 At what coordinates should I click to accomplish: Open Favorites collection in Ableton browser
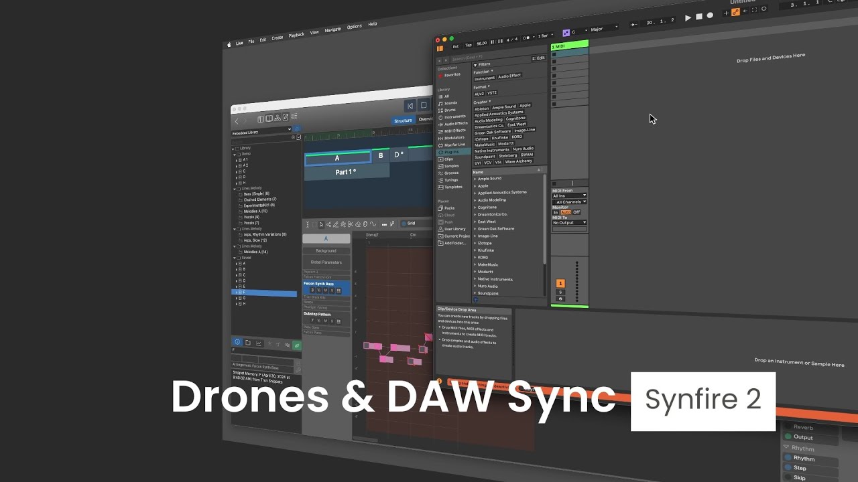point(451,75)
